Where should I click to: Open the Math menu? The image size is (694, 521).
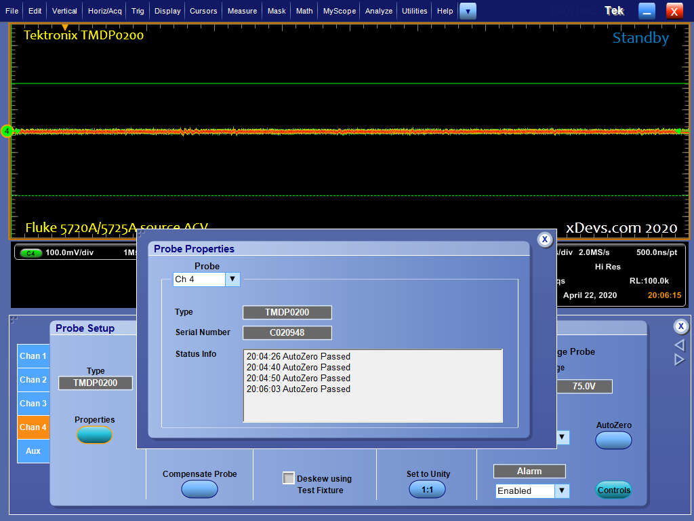[304, 11]
